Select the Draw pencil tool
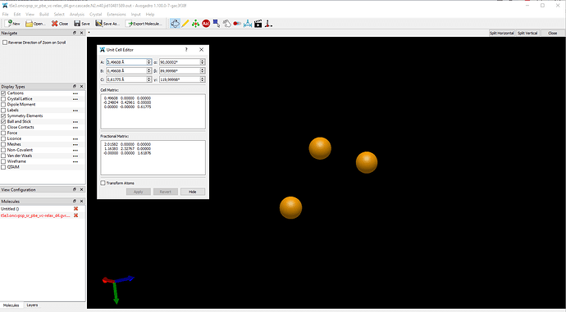This screenshot has width=566, height=312. [x=185, y=24]
